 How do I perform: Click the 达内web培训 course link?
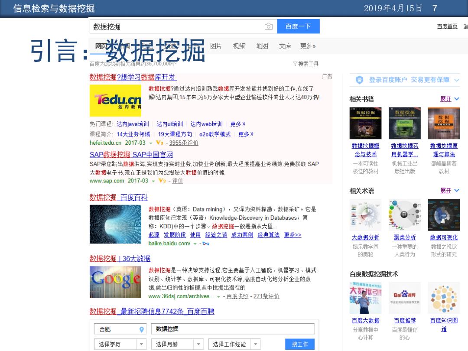pyautogui.click(x=207, y=124)
